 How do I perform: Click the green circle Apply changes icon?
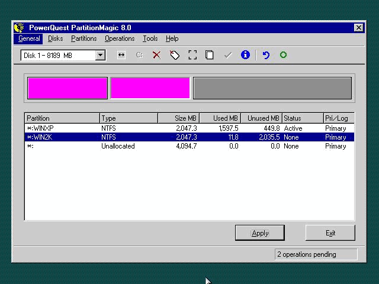click(283, 55)
